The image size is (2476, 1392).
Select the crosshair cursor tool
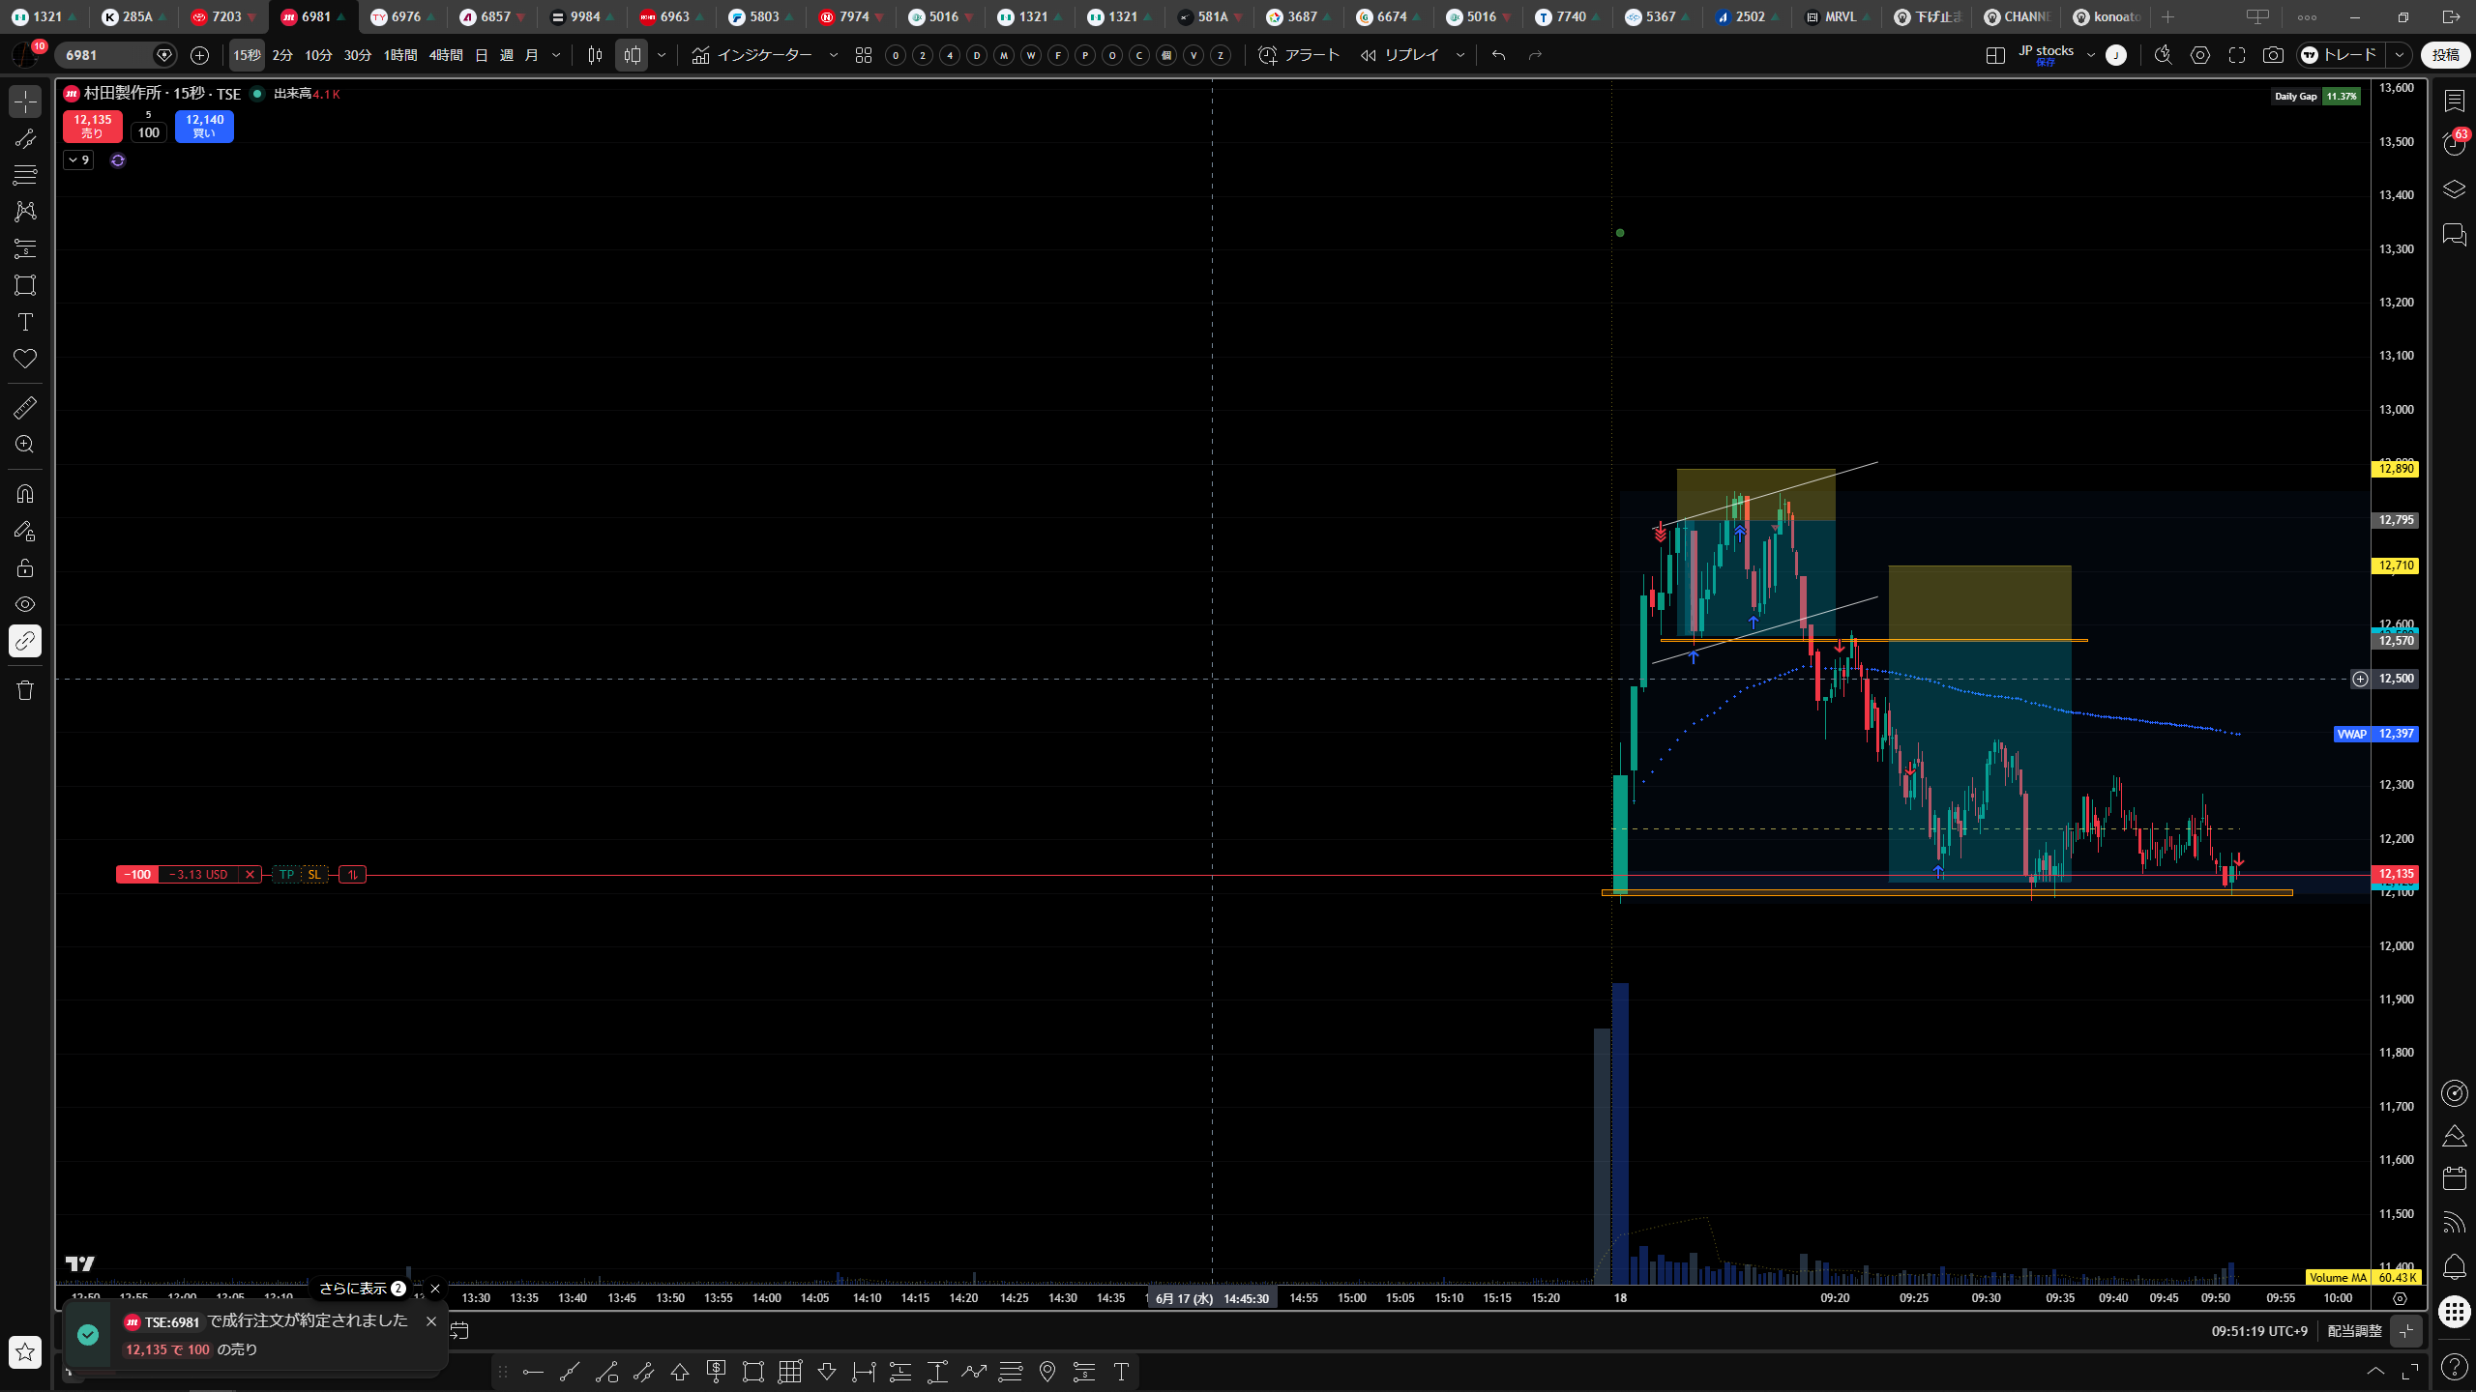(25, 101)
